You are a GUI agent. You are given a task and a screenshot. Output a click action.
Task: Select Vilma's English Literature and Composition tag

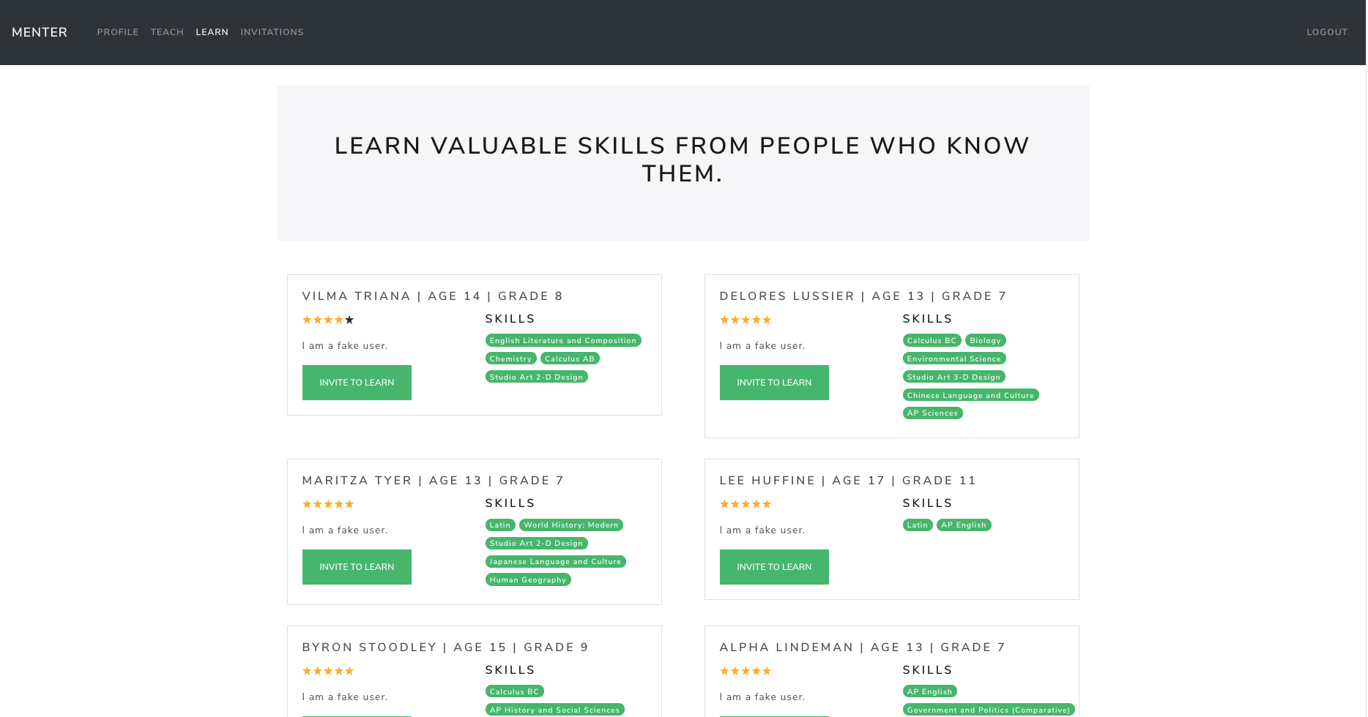point(563,340)
